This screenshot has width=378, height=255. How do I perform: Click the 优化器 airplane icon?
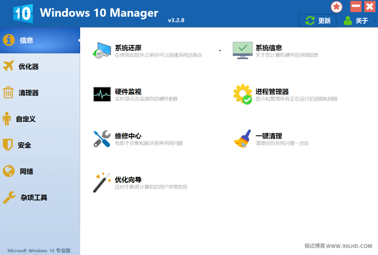8,66
